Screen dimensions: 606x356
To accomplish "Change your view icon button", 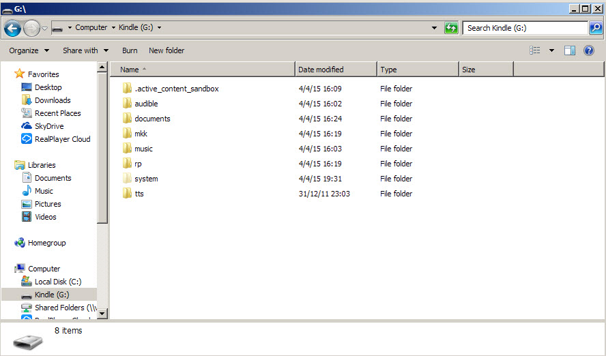I will point(535,50).
